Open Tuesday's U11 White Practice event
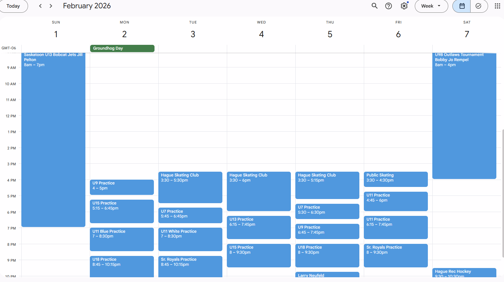This screenshot has height=282, width=504. click(190, 239)
